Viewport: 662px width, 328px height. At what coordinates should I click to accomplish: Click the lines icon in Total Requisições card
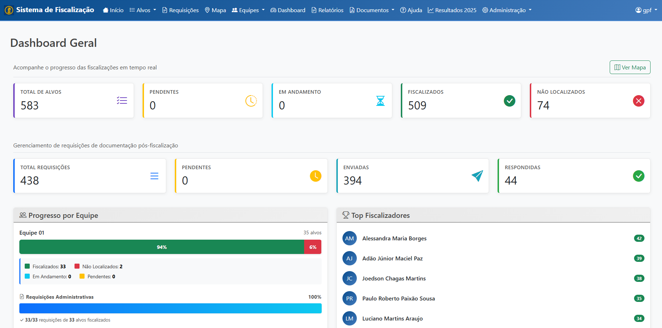[x=154, y=176]
